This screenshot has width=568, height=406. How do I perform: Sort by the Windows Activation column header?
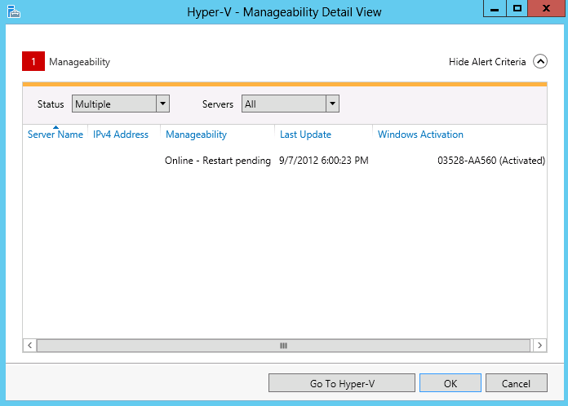tap(420, 135)
